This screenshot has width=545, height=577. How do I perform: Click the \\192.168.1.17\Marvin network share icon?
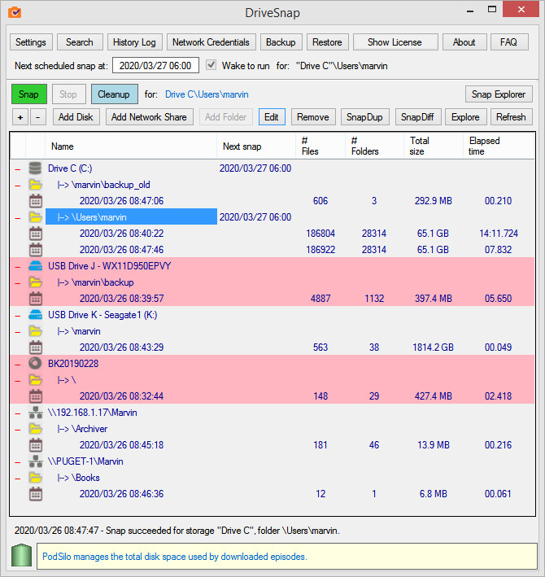point(35,413)
